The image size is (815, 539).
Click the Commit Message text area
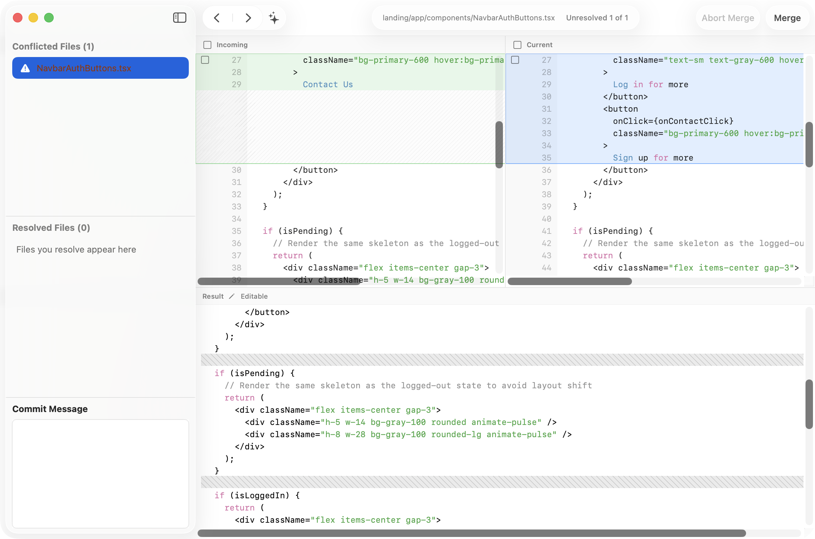(101, 473)
